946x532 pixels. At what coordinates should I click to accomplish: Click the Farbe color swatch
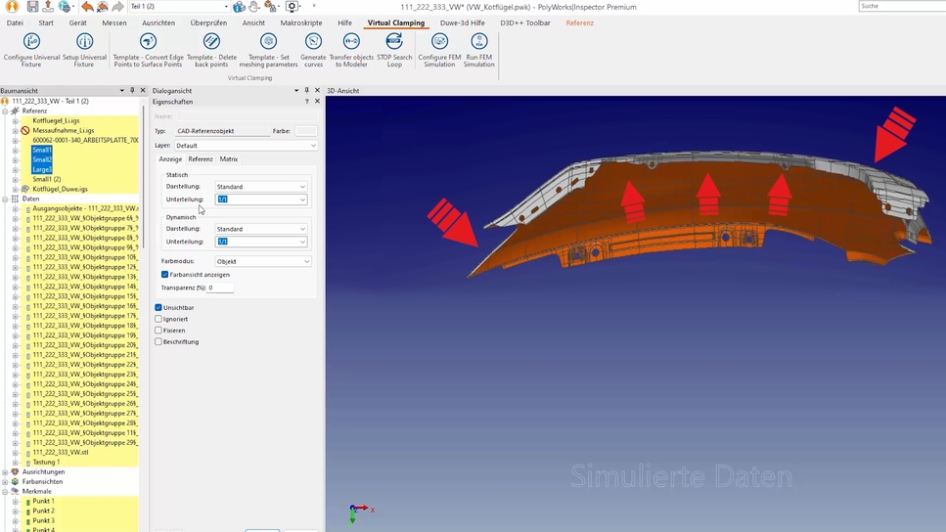click(305, 131)
